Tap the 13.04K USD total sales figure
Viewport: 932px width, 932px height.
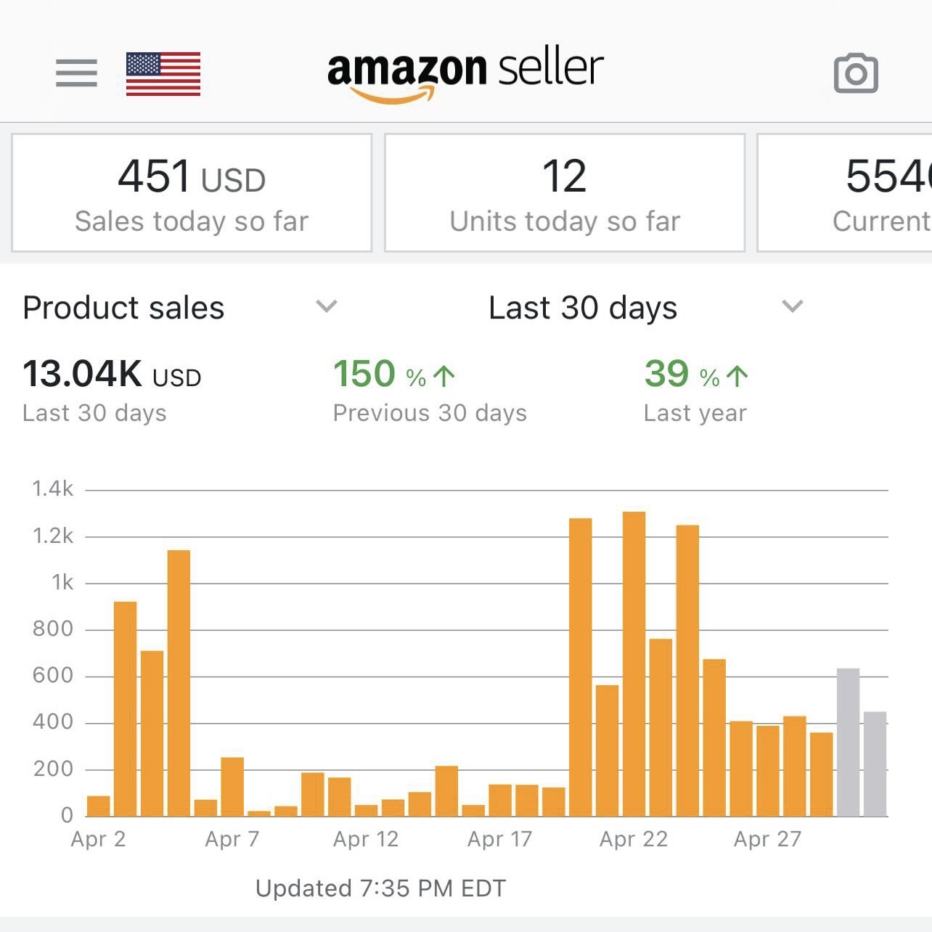click(112, 391)
